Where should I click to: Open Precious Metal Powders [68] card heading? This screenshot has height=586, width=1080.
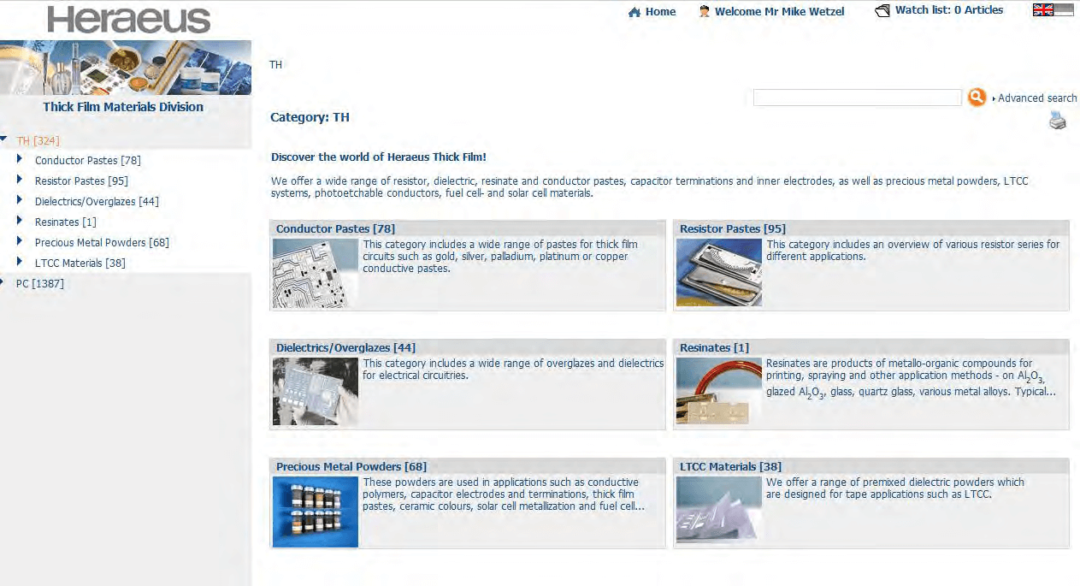point(351,466)
